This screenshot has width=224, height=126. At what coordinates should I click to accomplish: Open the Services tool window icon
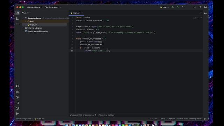coord(17,97)
